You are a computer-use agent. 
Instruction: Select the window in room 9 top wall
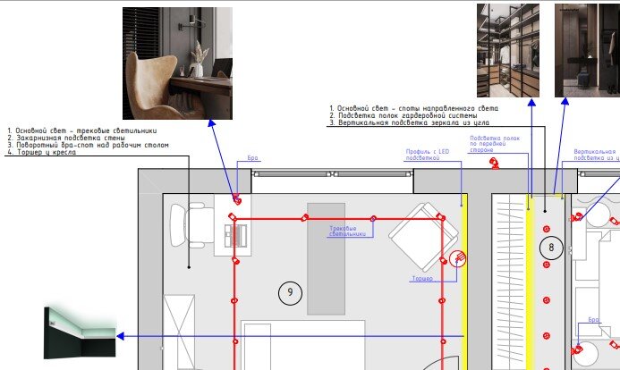coord(332,173)
